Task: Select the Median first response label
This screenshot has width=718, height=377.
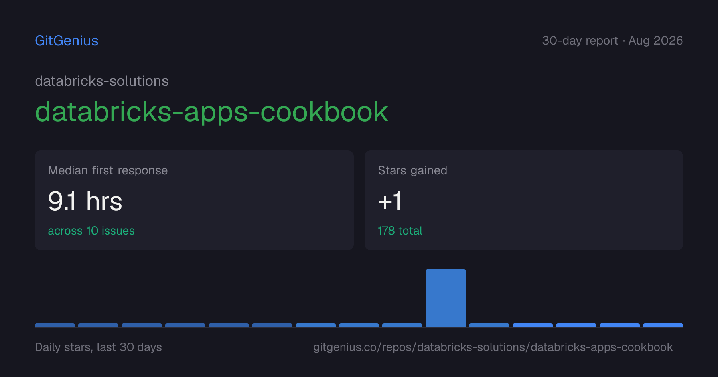Action: click(108, 170)
